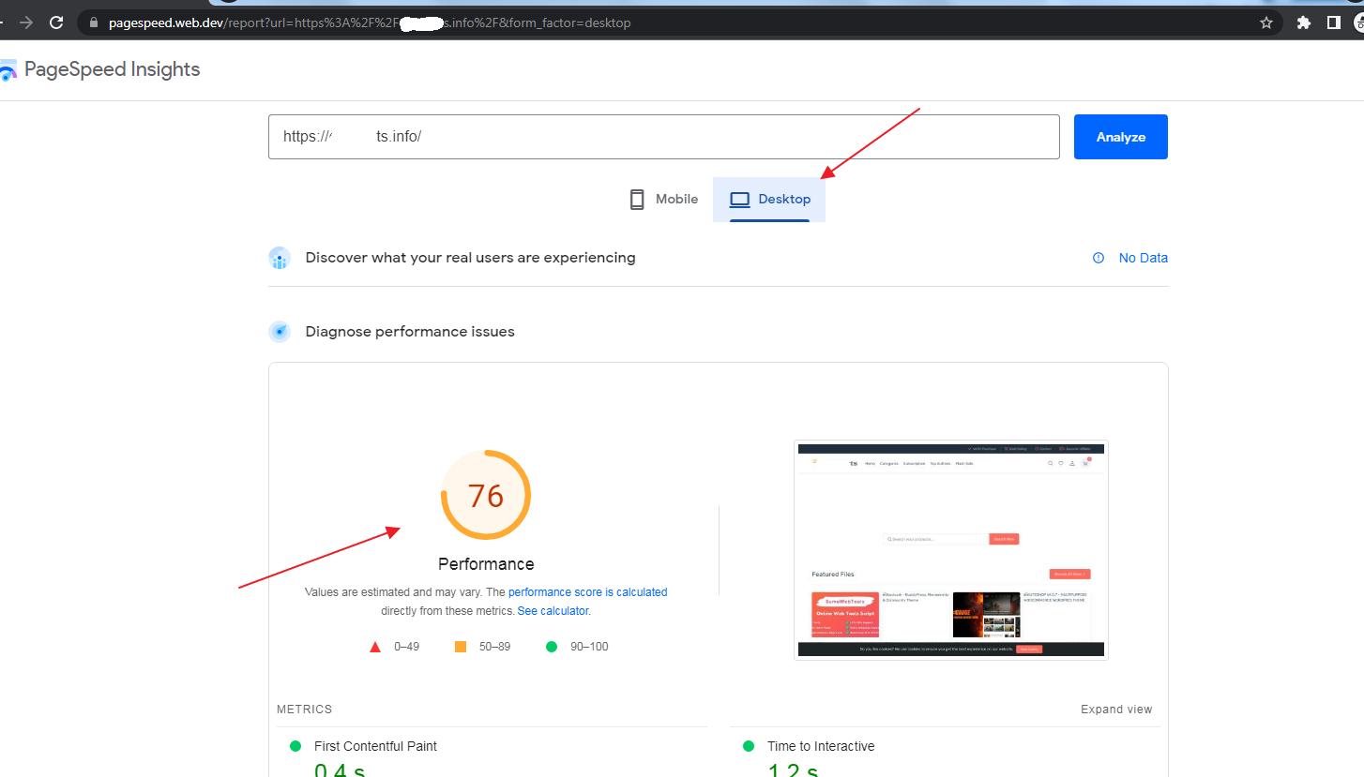Click the Performance label under the gauge

(486, 564)
